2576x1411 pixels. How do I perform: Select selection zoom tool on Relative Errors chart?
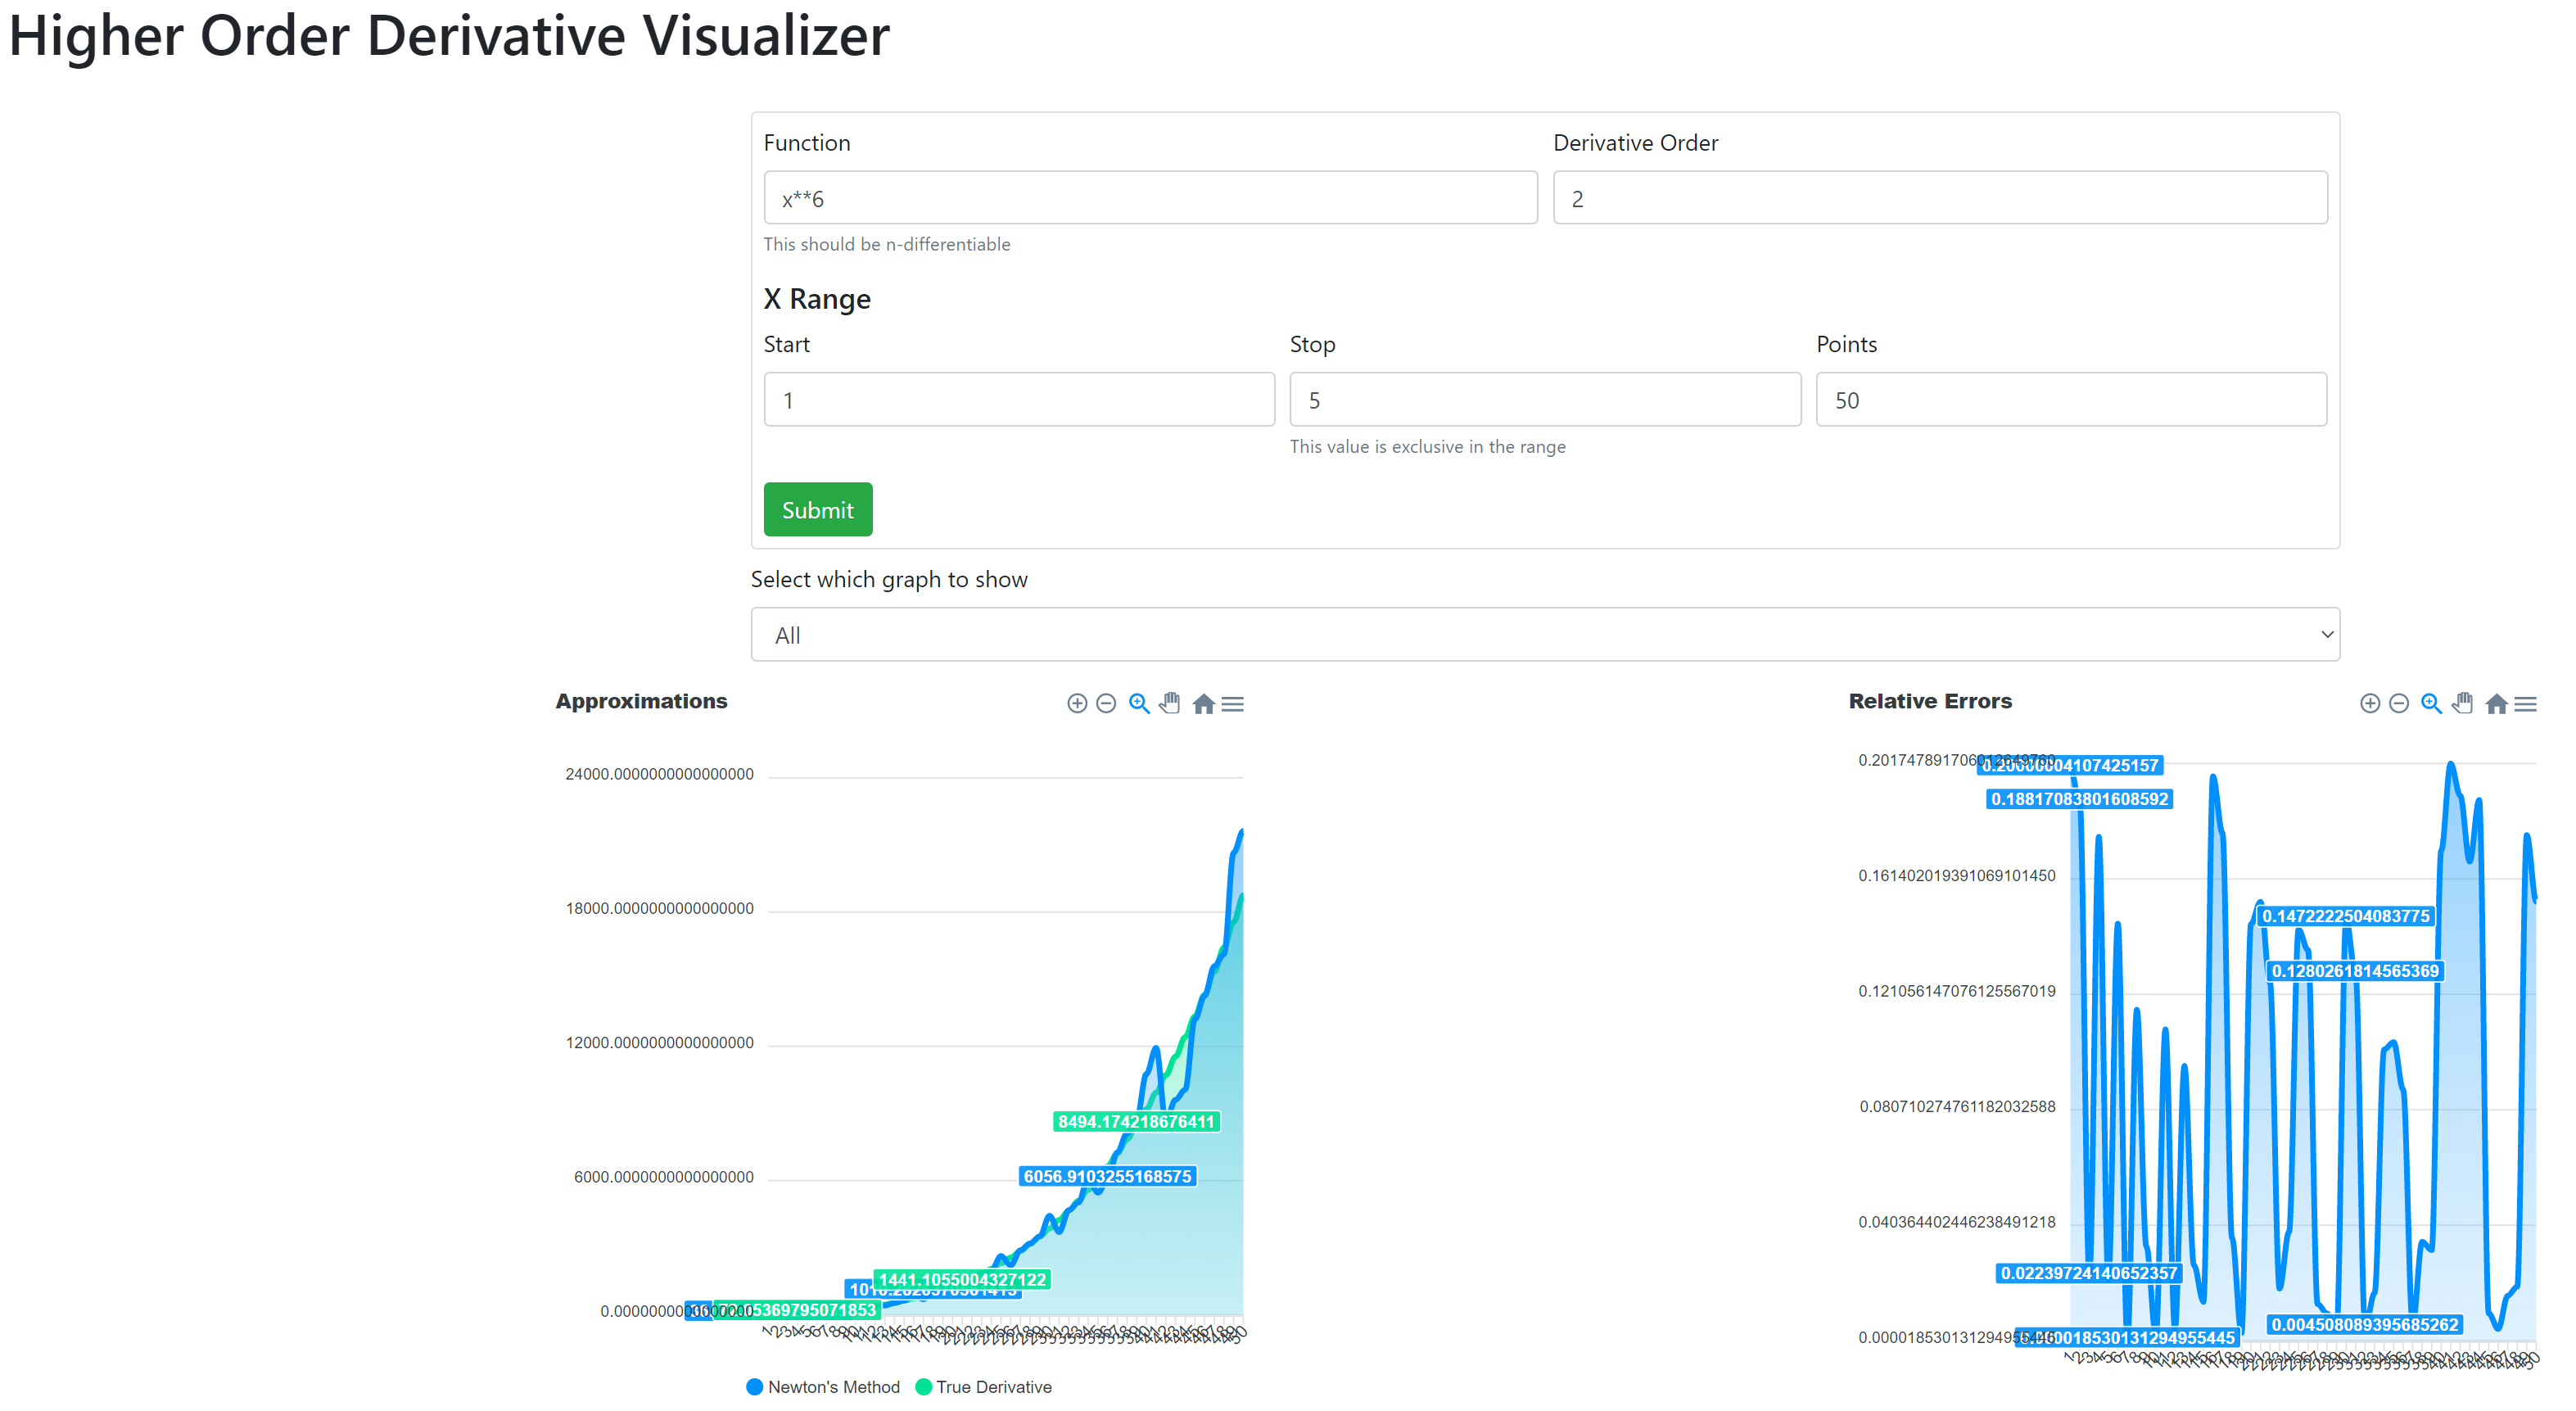coord(2431,704)
